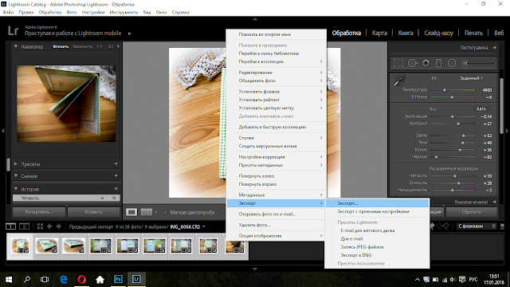Select the Spot Removal tool icon
The width and height of the screenshot is (510, 287).
[413, 63]
